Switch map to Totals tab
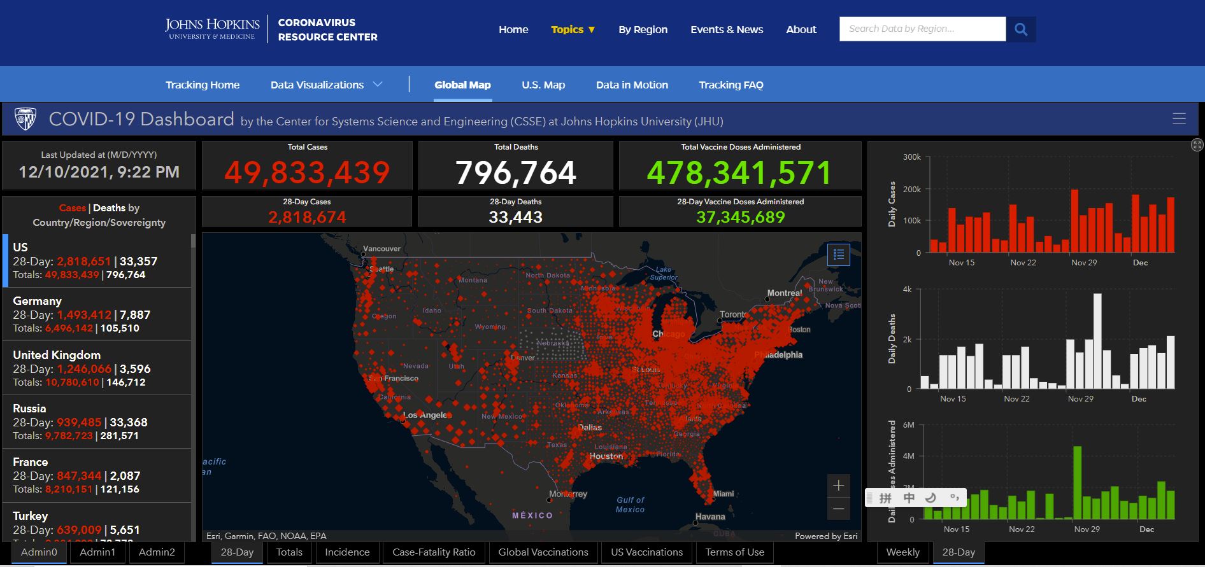 289,552
